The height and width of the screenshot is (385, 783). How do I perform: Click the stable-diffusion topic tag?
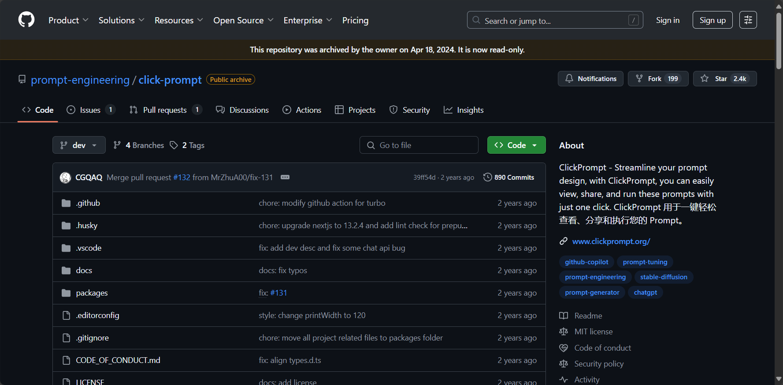click(664, 277)
